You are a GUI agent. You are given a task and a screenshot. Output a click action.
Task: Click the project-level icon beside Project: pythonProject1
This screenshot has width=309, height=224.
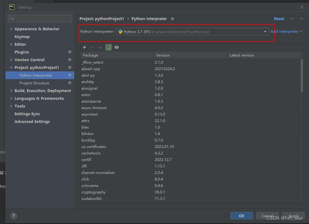tap(70, 67)
